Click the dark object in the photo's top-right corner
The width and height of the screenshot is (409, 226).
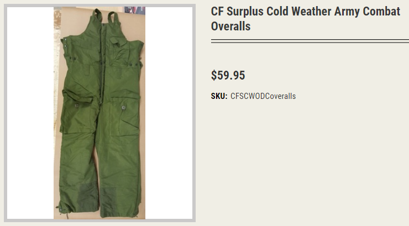[135, 10]
